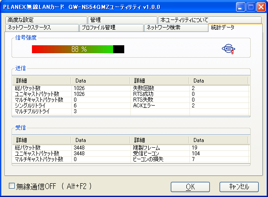Select 送信 row マルチプルリトライ
This screenshot has height=197, width=268.
32,111
